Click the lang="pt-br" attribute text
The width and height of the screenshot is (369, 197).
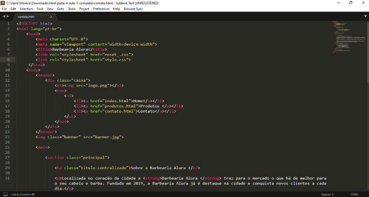tap(45, 29)
